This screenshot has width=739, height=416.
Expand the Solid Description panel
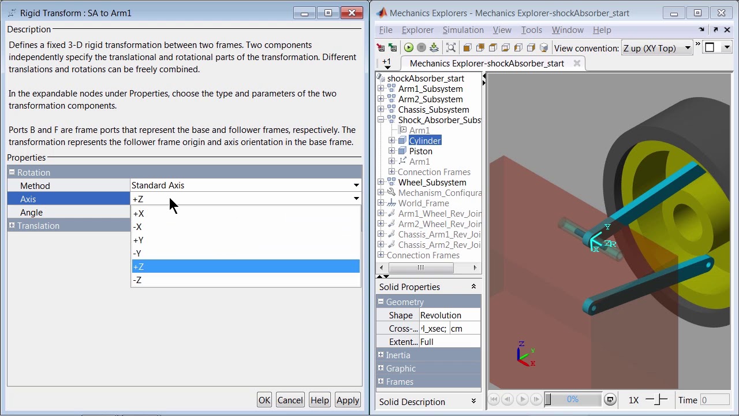(x=473, y=401)
